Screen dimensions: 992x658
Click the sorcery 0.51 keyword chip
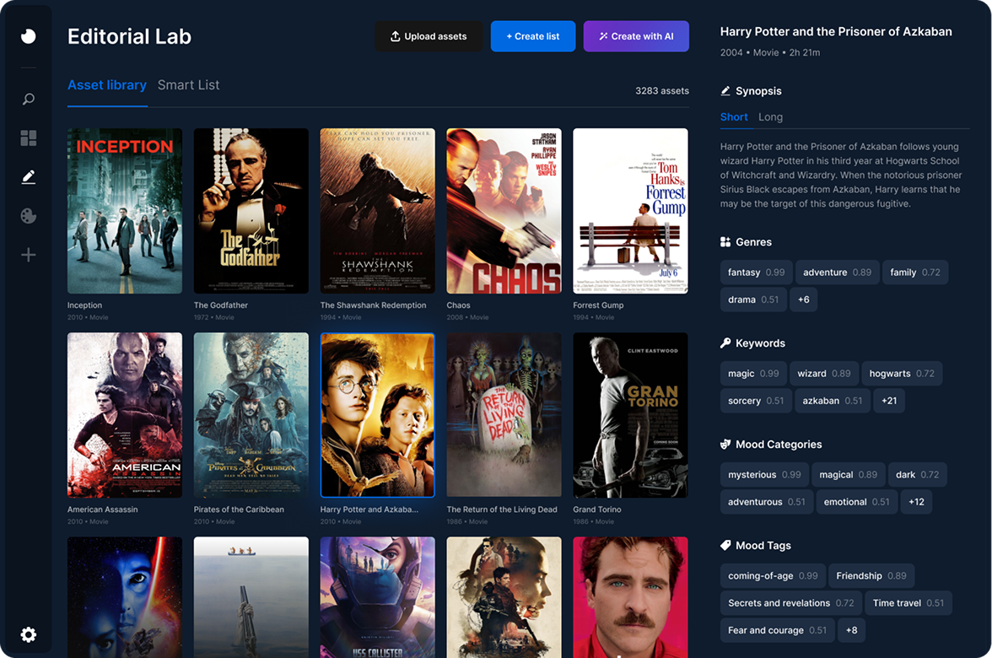[756, 401]
